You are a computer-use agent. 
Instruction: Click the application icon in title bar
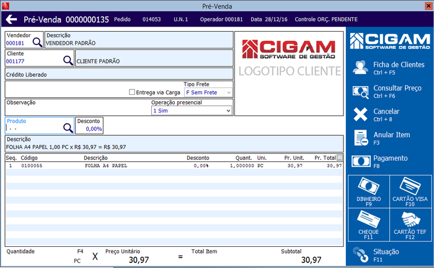tap(5, 6)
